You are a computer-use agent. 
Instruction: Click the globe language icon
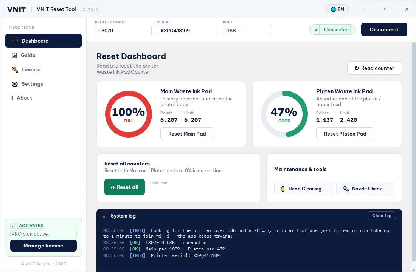(x=334, y=9)
